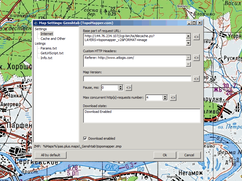Image resolution: width=242 pixels, height=181 pixels.
Task: Click inside the Map Version field
Action: pyautogui.click(x=137, y=79)
